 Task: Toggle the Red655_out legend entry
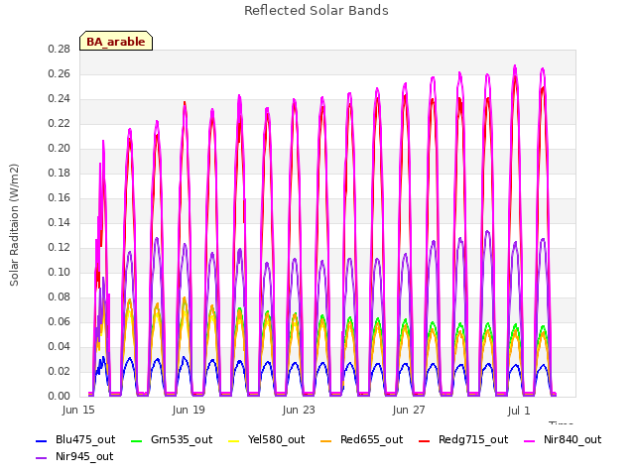point(361,439)
